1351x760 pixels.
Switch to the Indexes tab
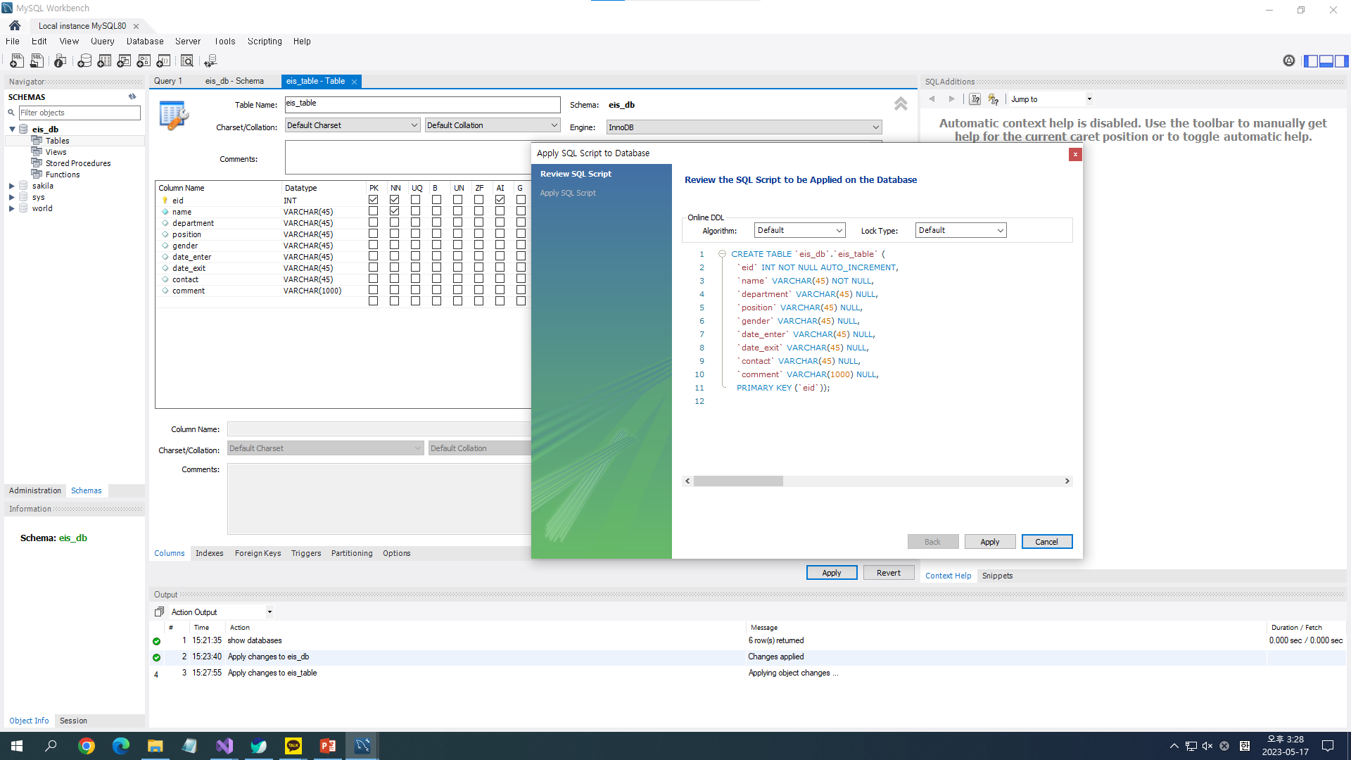[209, 553]
